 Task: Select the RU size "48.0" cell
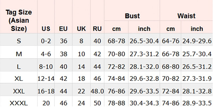pos(97,92)
